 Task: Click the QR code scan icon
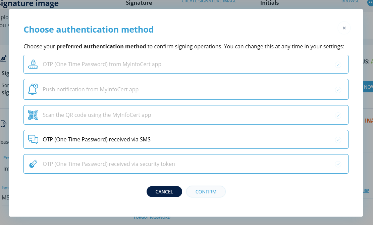[x=33, y=115]
